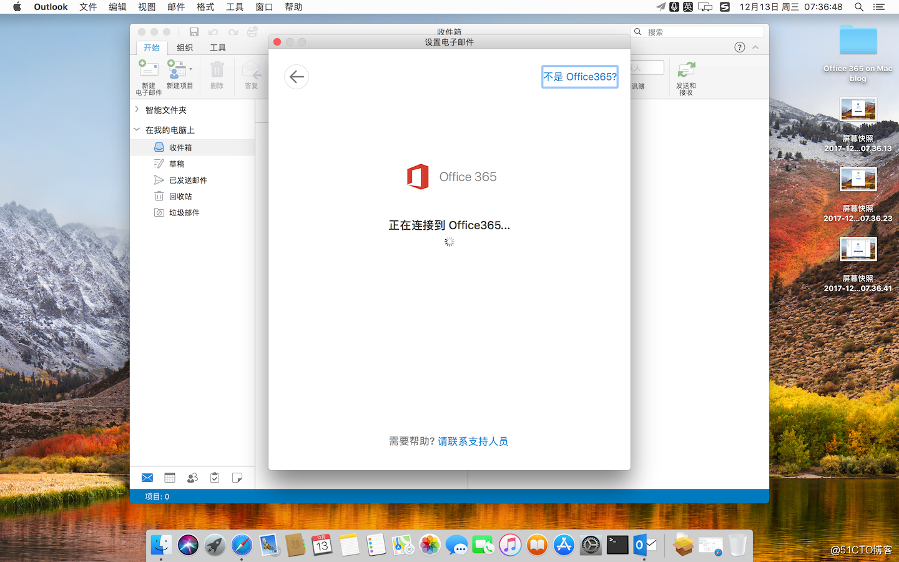Click the Reply (答复) toolbar icon
899x562 pixels.
(x=251, y=69)
